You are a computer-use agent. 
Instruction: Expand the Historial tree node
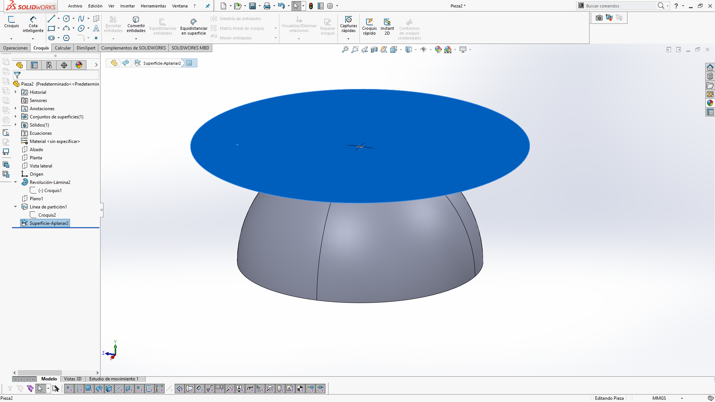[x=16, y=92]
